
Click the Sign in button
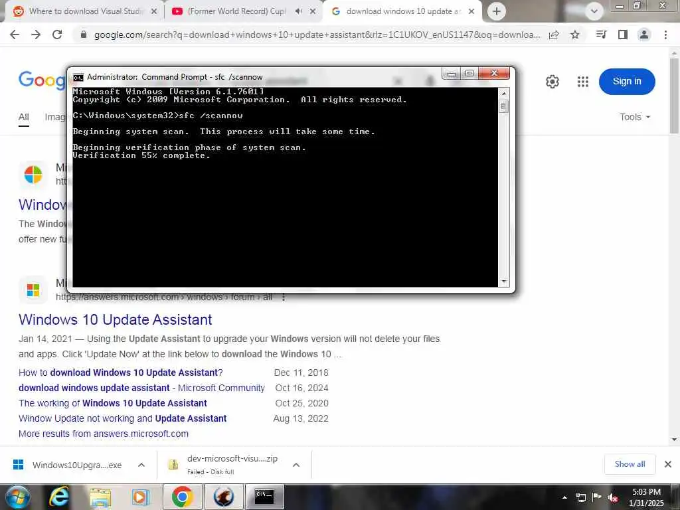coord(627,81)
